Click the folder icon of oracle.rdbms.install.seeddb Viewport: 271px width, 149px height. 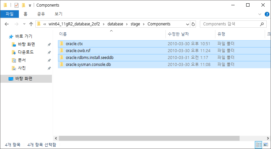62,57
